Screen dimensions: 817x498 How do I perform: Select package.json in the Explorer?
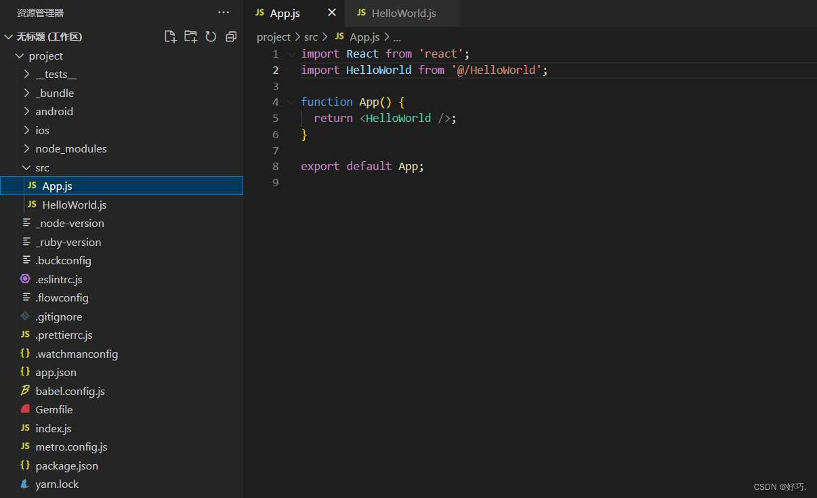67,465
